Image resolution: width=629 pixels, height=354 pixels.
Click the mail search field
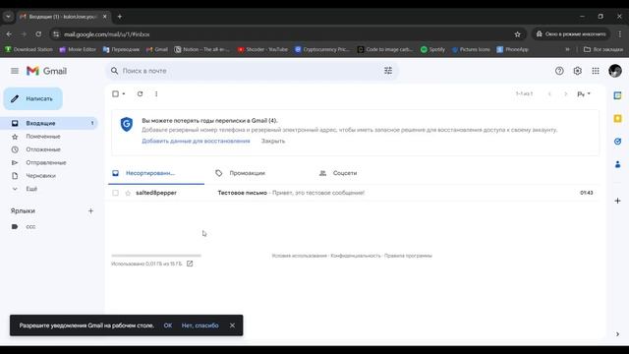click(251, 71)
